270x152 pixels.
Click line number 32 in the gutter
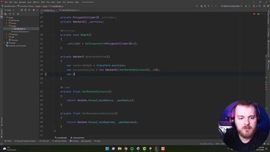(41, 92)
